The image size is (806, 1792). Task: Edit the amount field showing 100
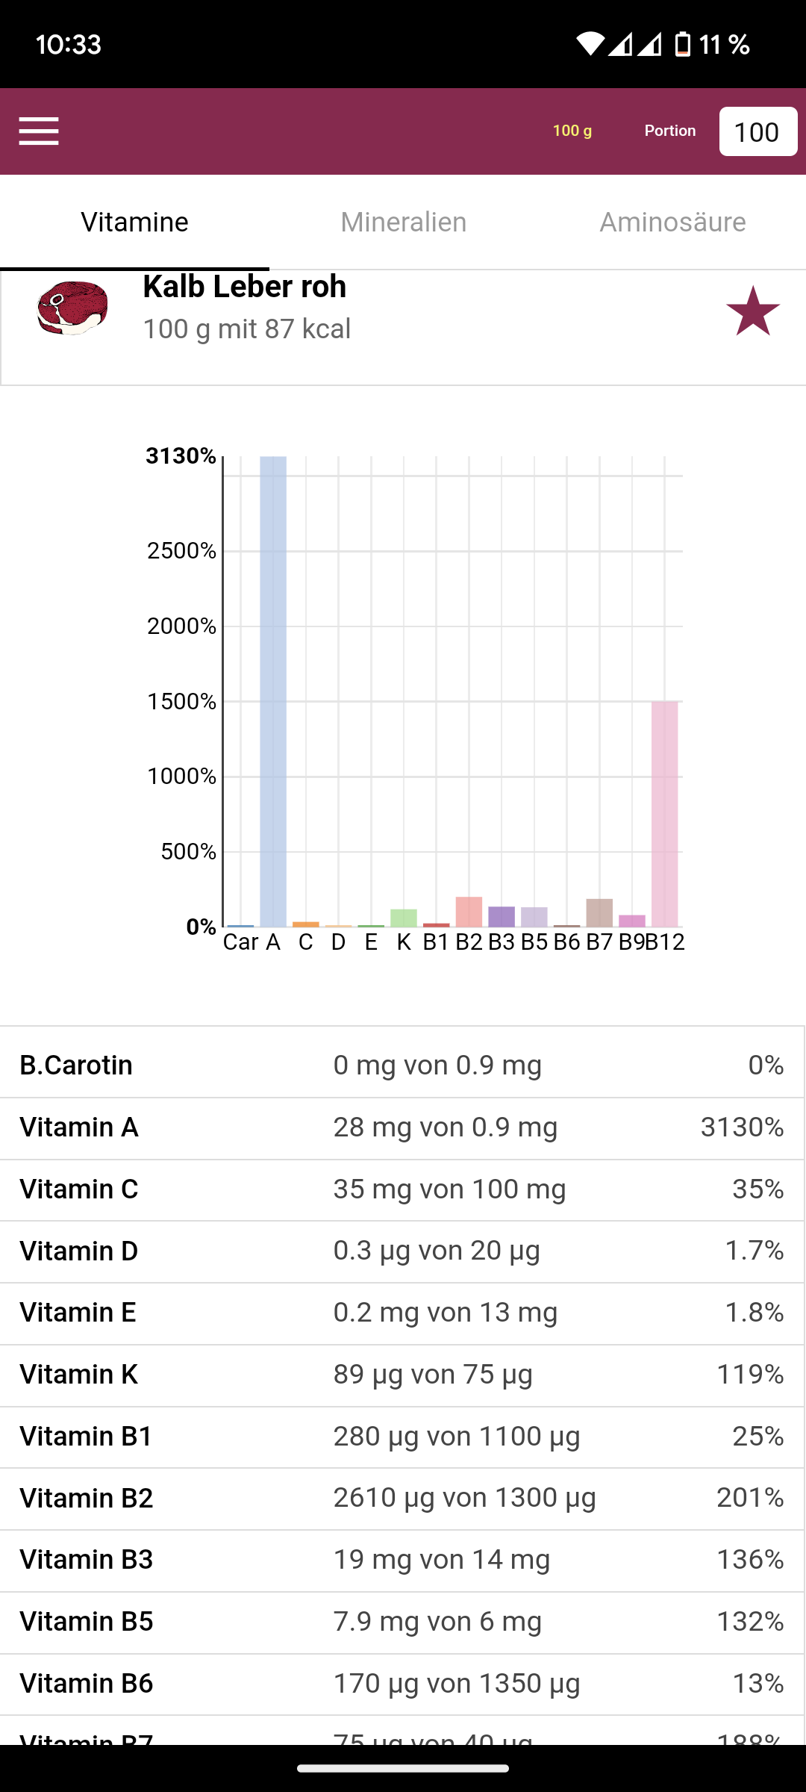pos(757,132)
